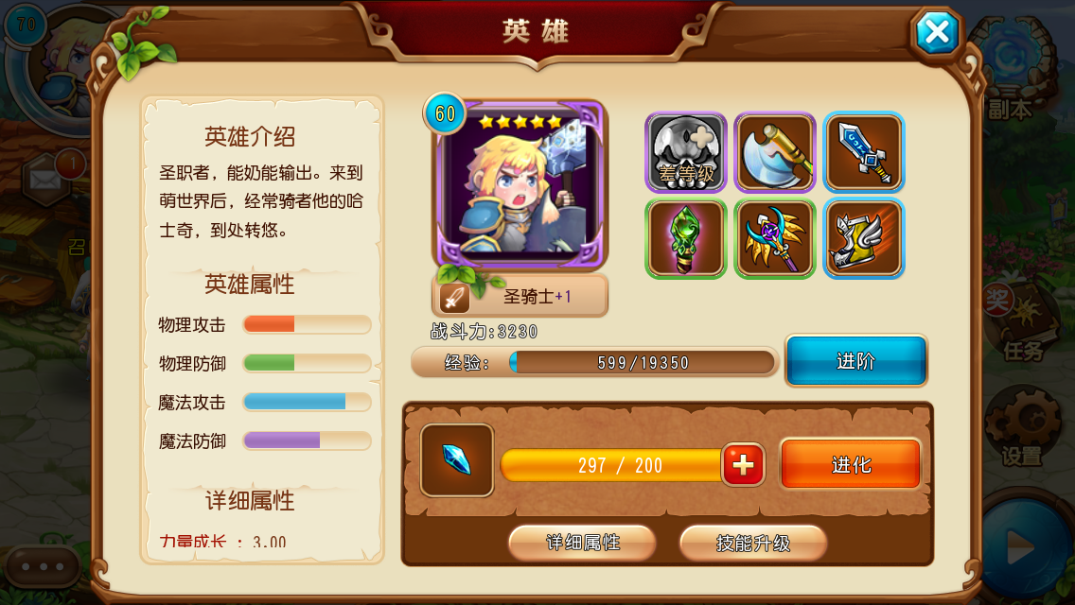This screenshot has width=1075, height=605.
Task: Open the winged staff equipment slot
Action: [x=775, y=239]
